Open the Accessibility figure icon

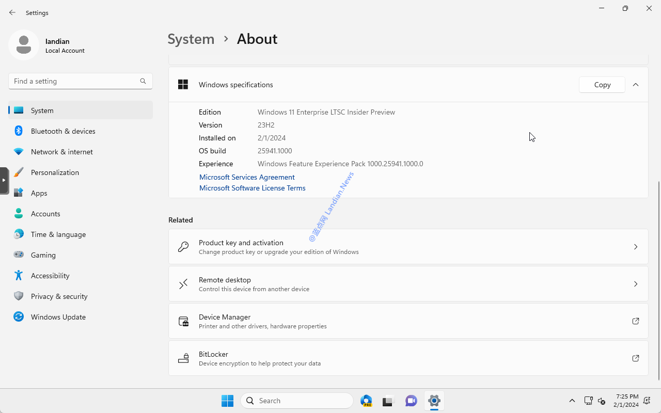pyautogui.click(x=19, y=276)
